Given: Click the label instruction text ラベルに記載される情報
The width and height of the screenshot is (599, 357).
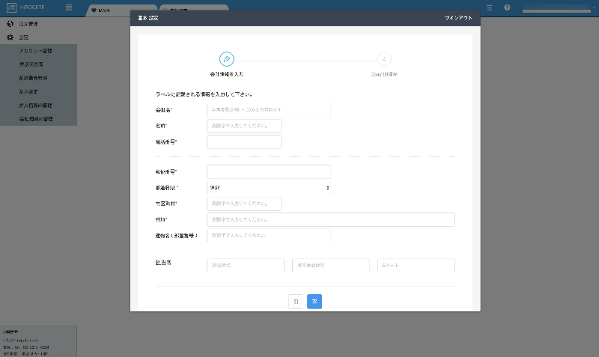Looking at the screenshot, I should coord(204,94).
